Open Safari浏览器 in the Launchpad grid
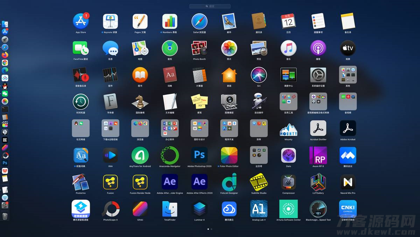 pyautogui.click(x=199, y=21)
